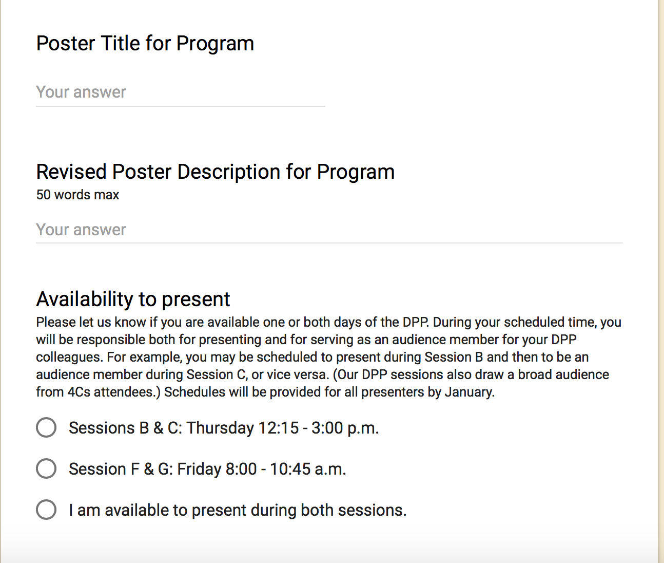Click the 'Poster Title for Program' heading

145,44
